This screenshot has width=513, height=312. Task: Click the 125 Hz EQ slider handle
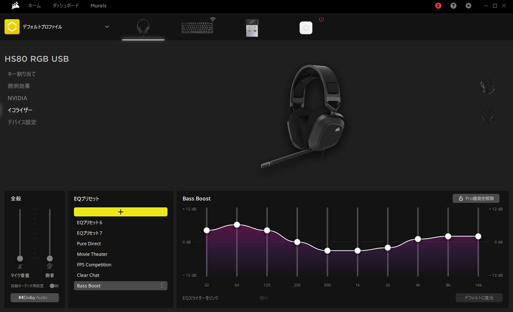pos(267,230)
